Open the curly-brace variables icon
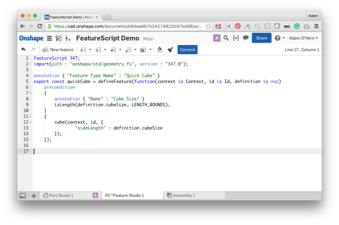The image size is (339, 225). 236,38
